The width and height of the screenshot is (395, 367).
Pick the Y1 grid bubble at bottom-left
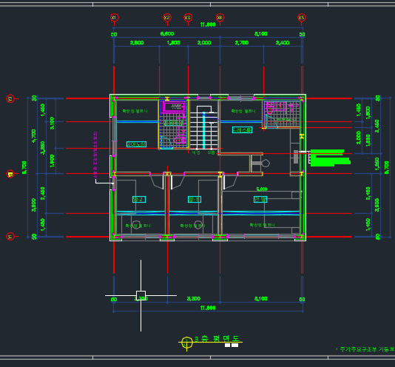[x=10, y=237]
